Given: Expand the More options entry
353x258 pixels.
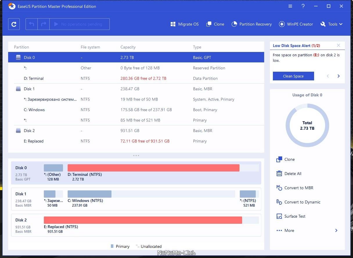Looking at the screenshot, I should point(307,230).
